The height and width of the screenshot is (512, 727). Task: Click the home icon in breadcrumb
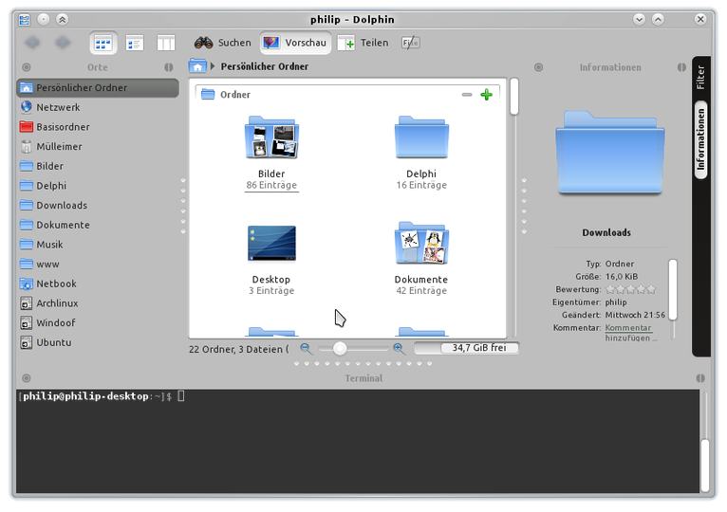click(197, 66)
